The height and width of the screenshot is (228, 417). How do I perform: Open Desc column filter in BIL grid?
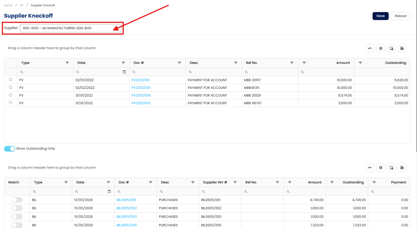click(x=193, y=182)
